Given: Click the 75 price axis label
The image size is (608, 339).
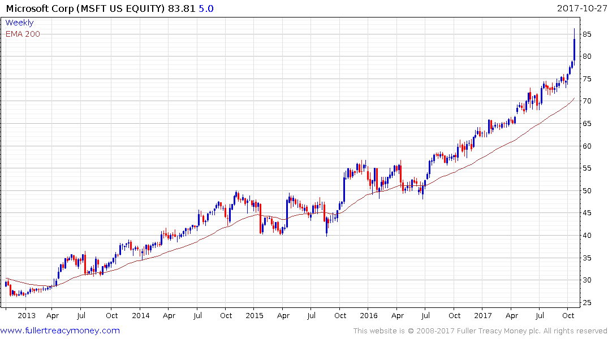Looking at the screenshot, I should 587,79.
